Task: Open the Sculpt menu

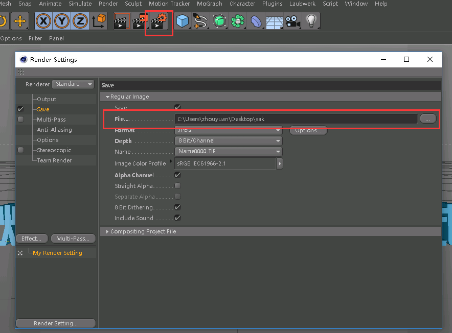Action: (x=133, y=4)
